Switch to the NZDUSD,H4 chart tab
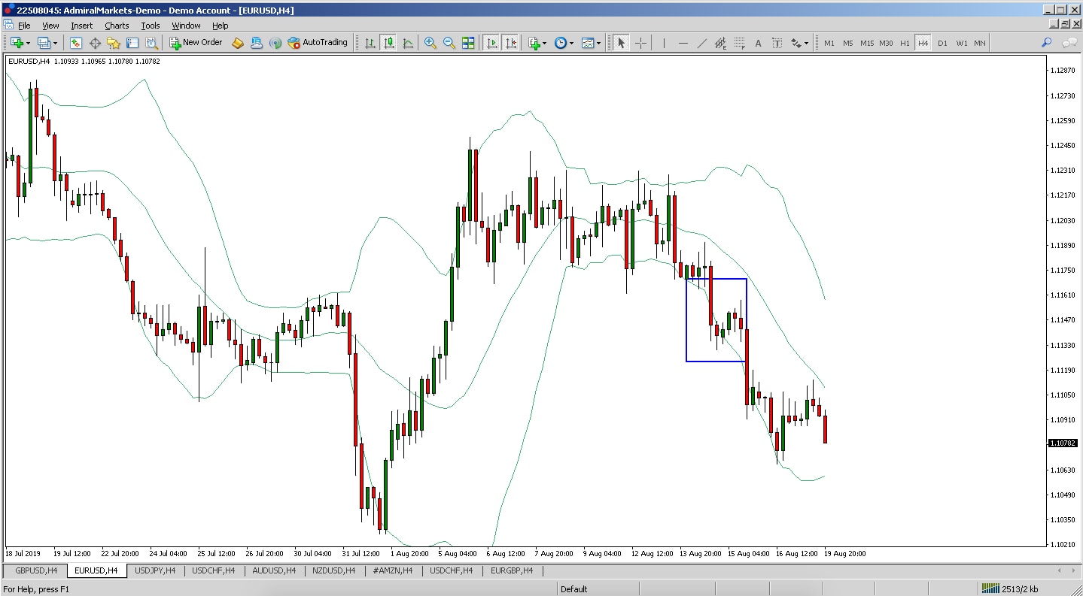This screenshot has width=1083, height=596. pos(333,570)
